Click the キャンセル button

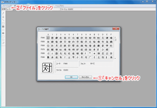[85, 77]
